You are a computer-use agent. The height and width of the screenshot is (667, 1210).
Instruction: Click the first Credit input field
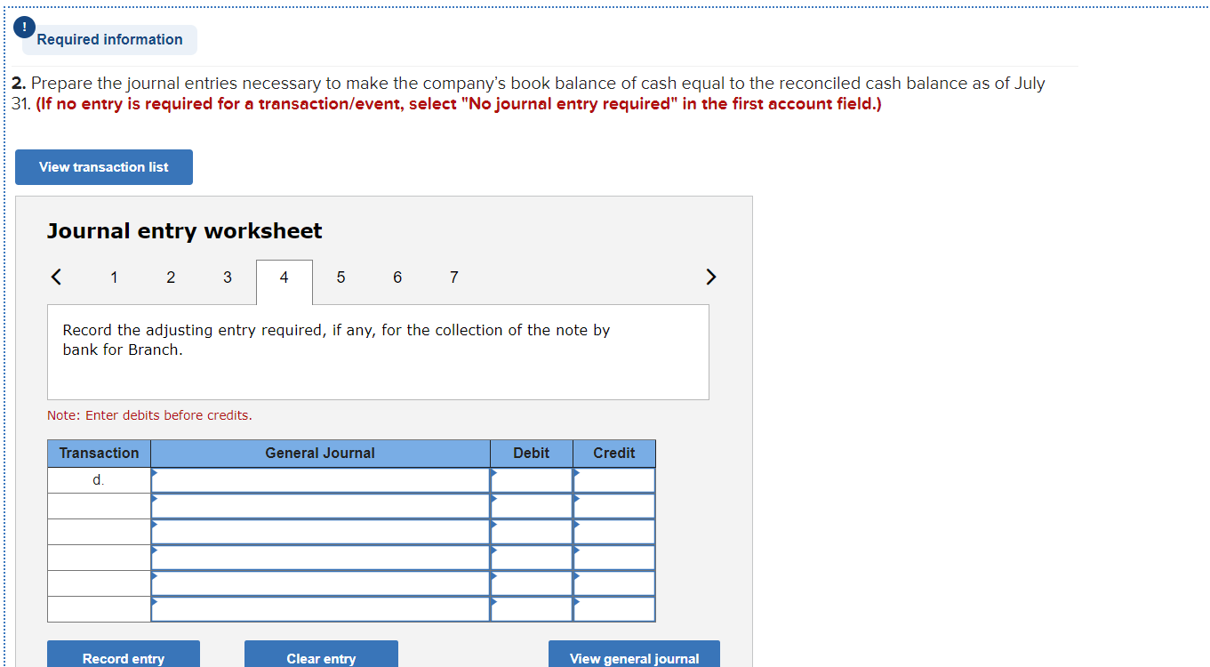coord(613,479)
